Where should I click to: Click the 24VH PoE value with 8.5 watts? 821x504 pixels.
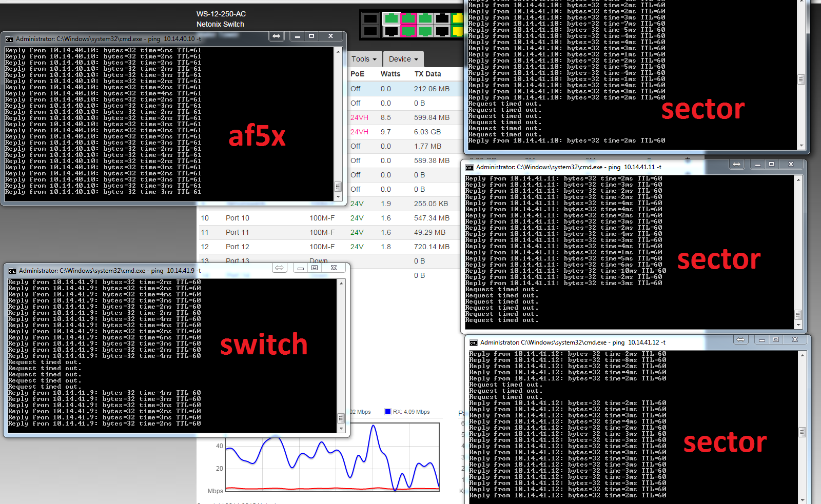[359, 117]
